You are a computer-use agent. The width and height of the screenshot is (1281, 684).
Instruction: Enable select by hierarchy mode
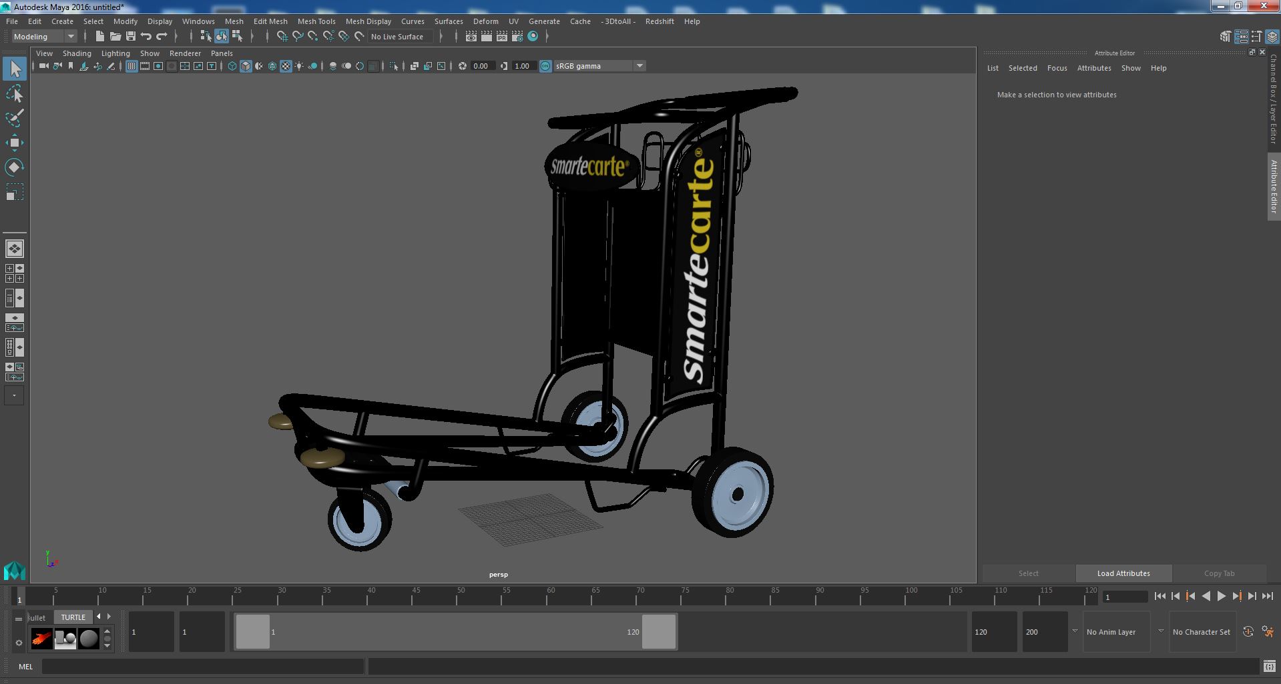(206, 37)
